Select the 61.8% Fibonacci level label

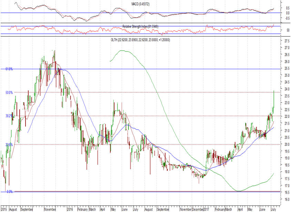[9, 69]
